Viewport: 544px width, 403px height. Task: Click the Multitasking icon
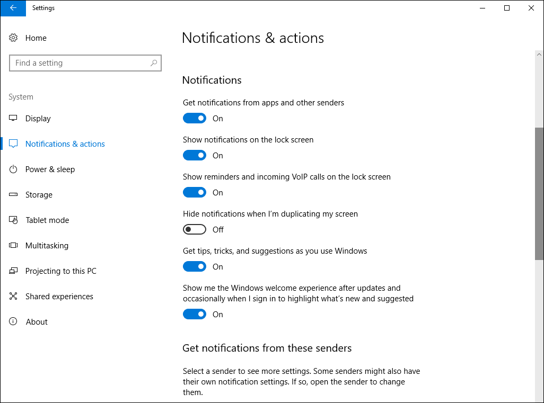[x=14, y=246]
